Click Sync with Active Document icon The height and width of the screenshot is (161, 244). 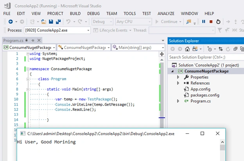coord(221,49)
